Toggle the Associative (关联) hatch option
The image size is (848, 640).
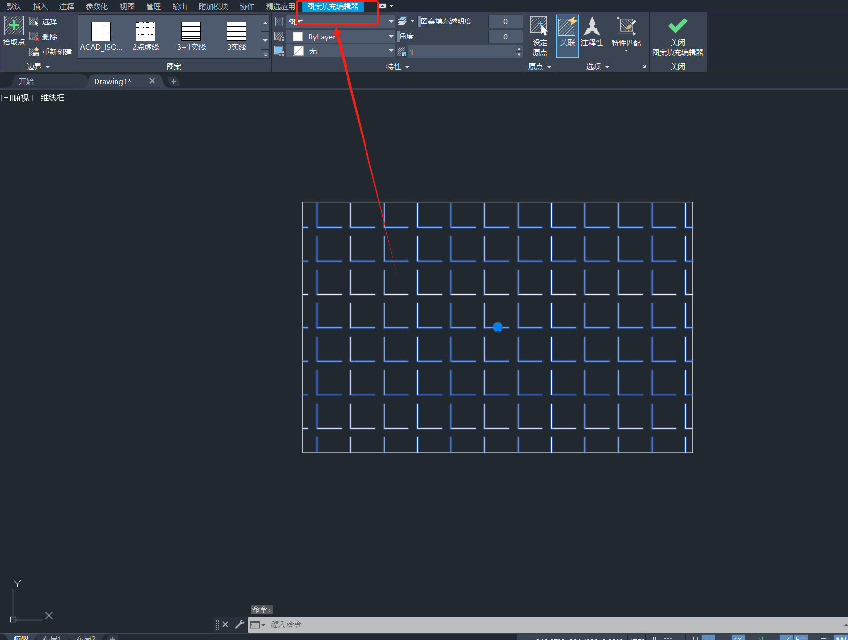(567, 27)
